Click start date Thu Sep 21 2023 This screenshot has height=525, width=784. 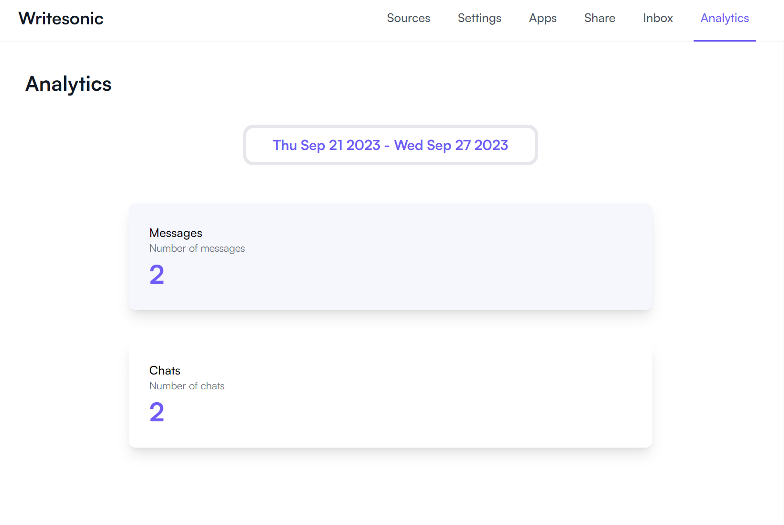(x=326, y=145)
